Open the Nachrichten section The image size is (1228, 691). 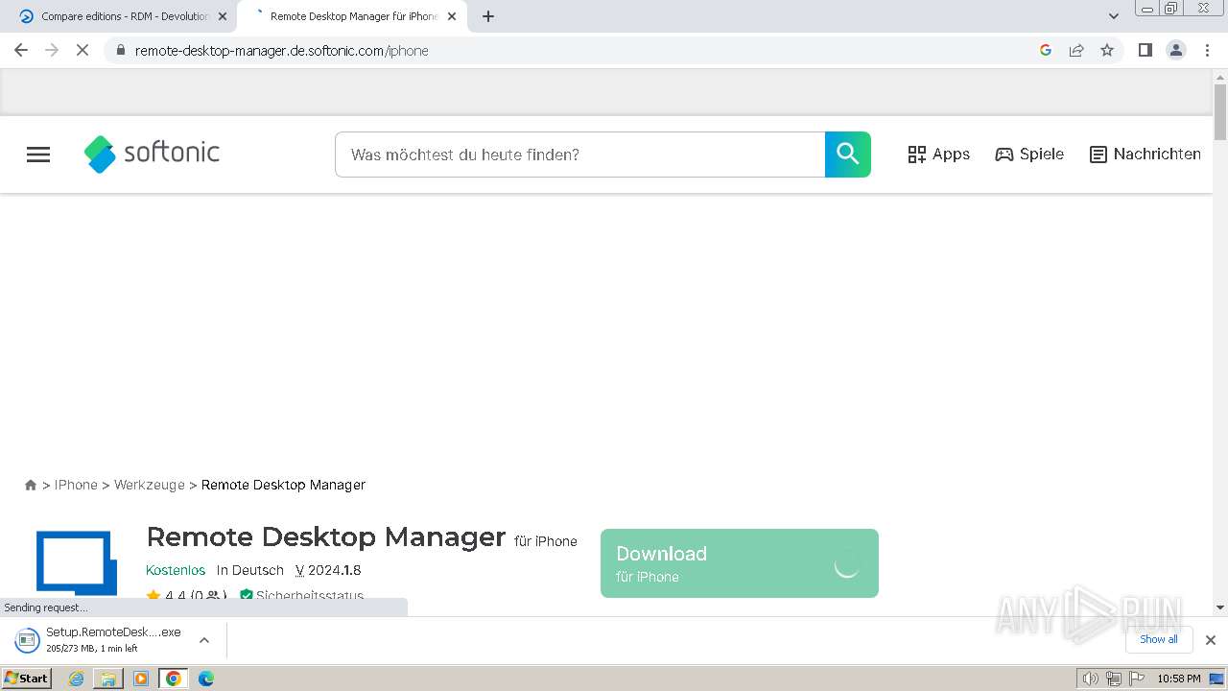[1145, 155]
